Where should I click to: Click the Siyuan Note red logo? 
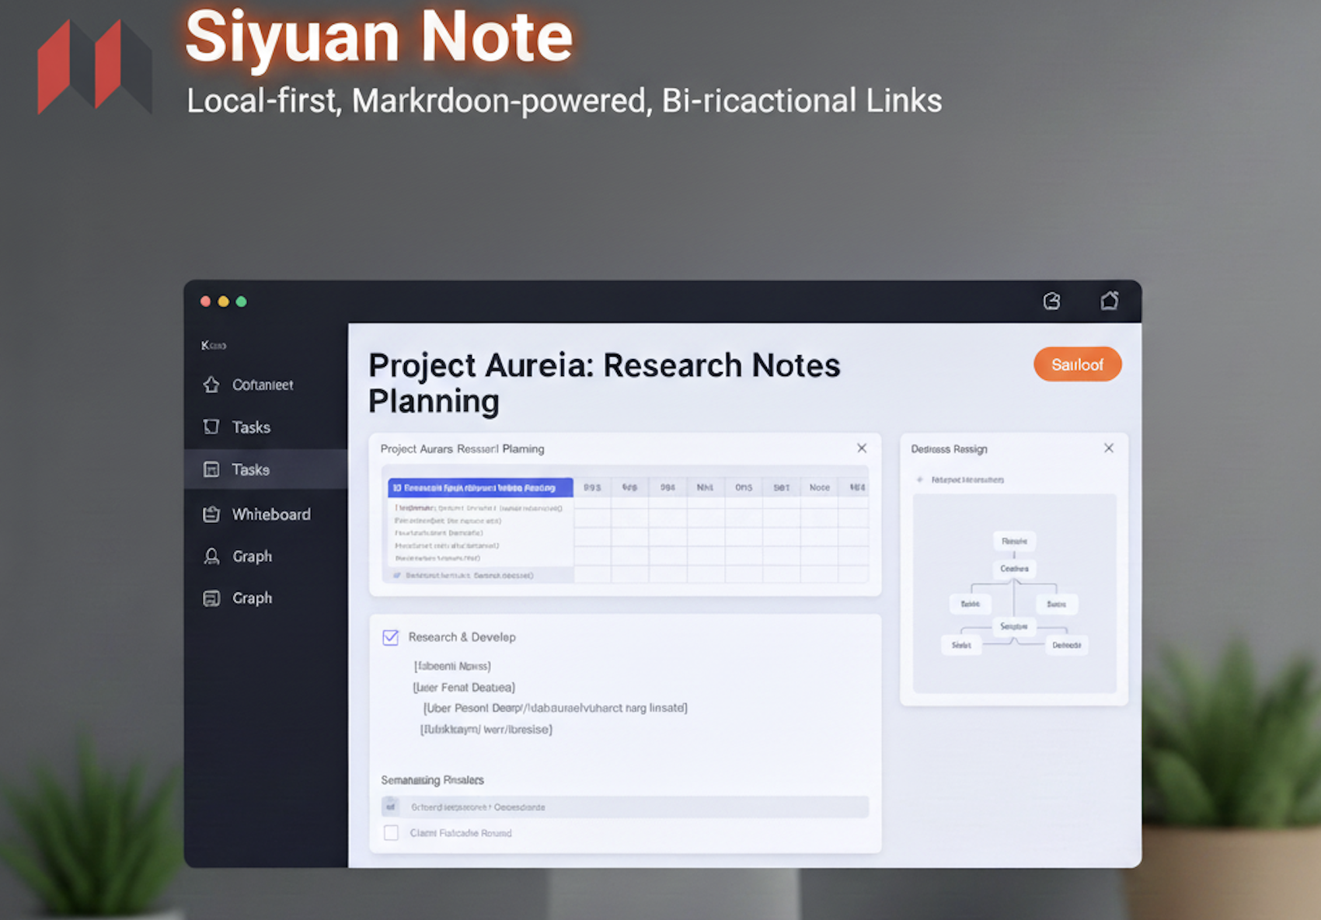(93, 66)
